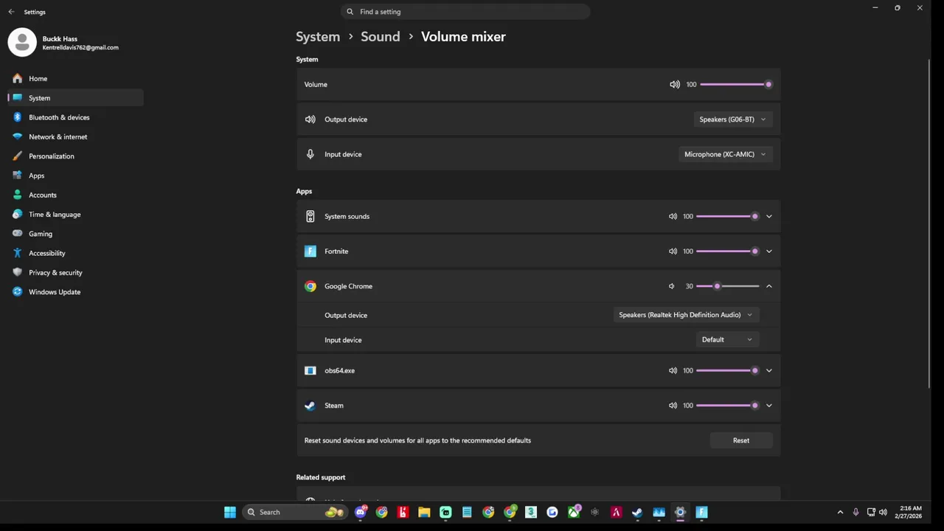Click the tray volume icon

click(883, 512)
